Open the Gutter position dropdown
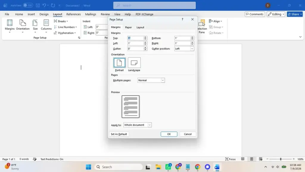The height and width of the screenshot is (172, 305). click(184, 49)
